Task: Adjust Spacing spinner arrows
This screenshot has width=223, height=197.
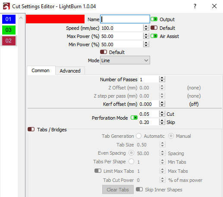Action: (x=163, y=153)
